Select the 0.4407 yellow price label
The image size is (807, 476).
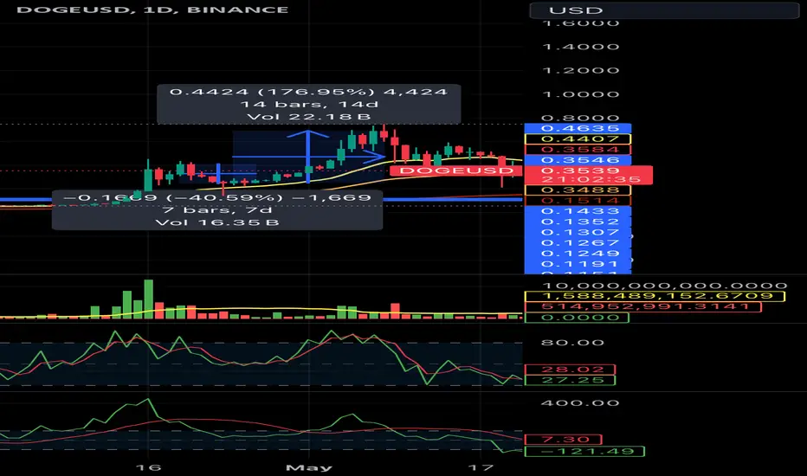coord(578,139)
